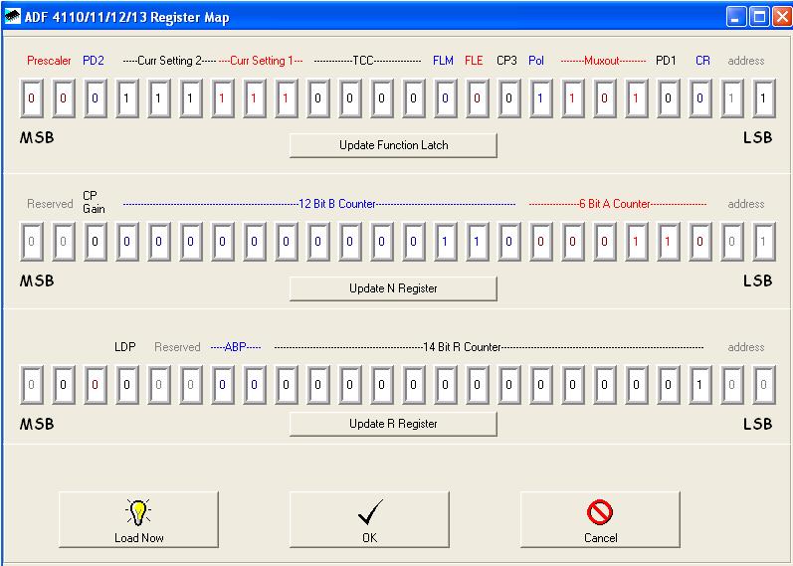Toggle the most significant Muxout bit
The image size is (793, 566).
tap(572, 98)
